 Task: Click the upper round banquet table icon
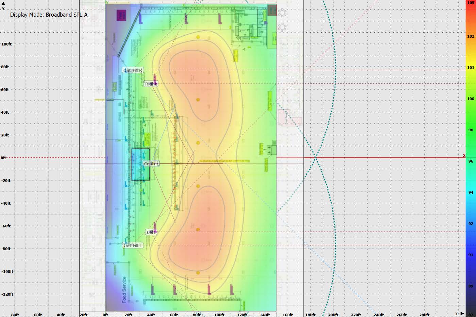(282, 13)
